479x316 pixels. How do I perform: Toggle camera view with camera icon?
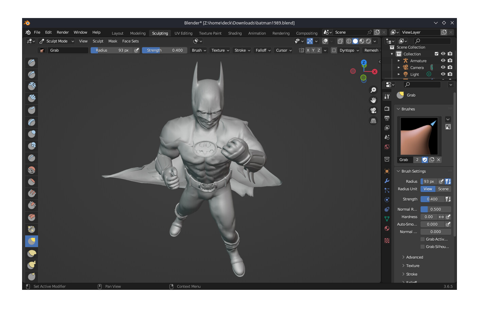(x=373, y=110)
